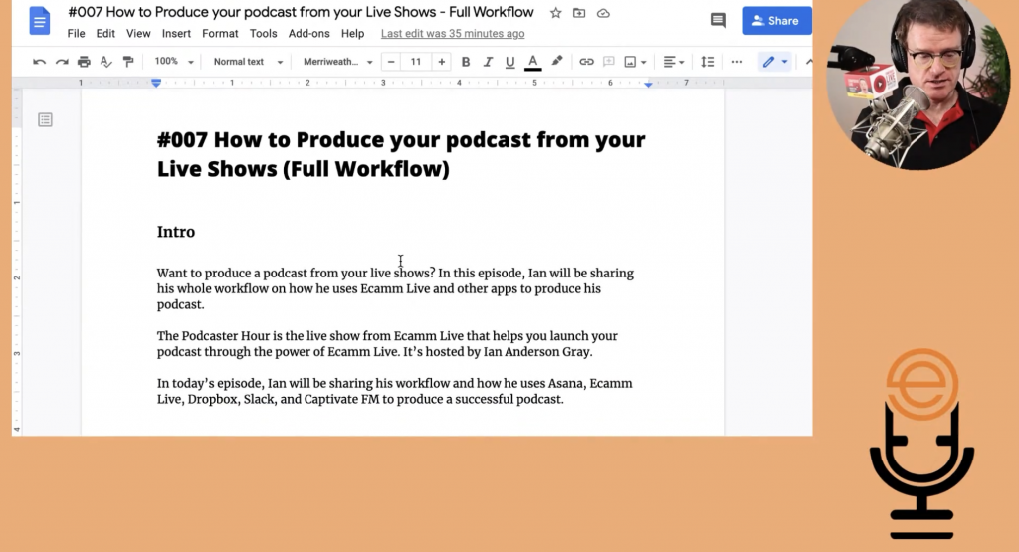This screenshot has height=552, width=1019.
Task: Show more toolbar options
Action: [x=737, y=62]
